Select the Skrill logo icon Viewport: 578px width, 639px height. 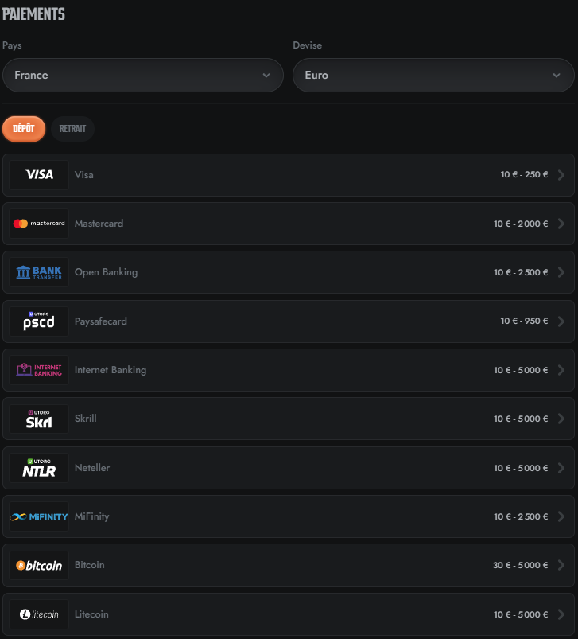click(x=39, y=419)
